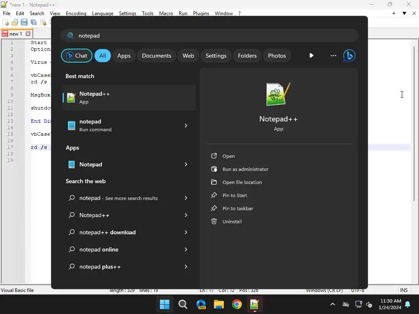Select the new 1 document tab
Viewport: 419px width, 314px height.
[16, 34]
